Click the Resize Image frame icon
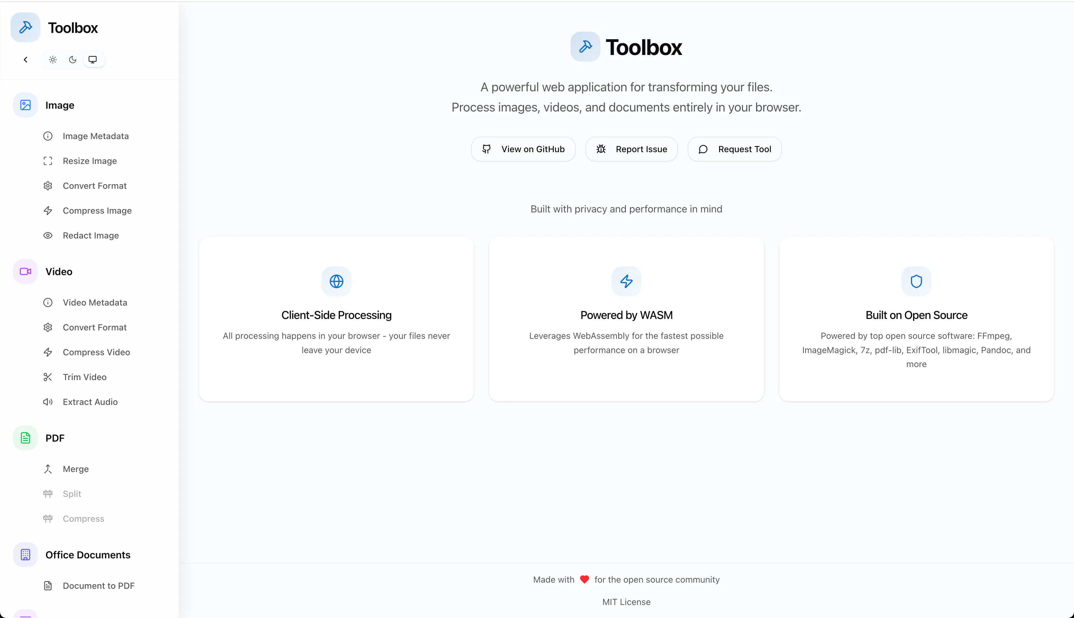Image resolution: width=1074 pixels, height=618 pixels. click(48, 161)
